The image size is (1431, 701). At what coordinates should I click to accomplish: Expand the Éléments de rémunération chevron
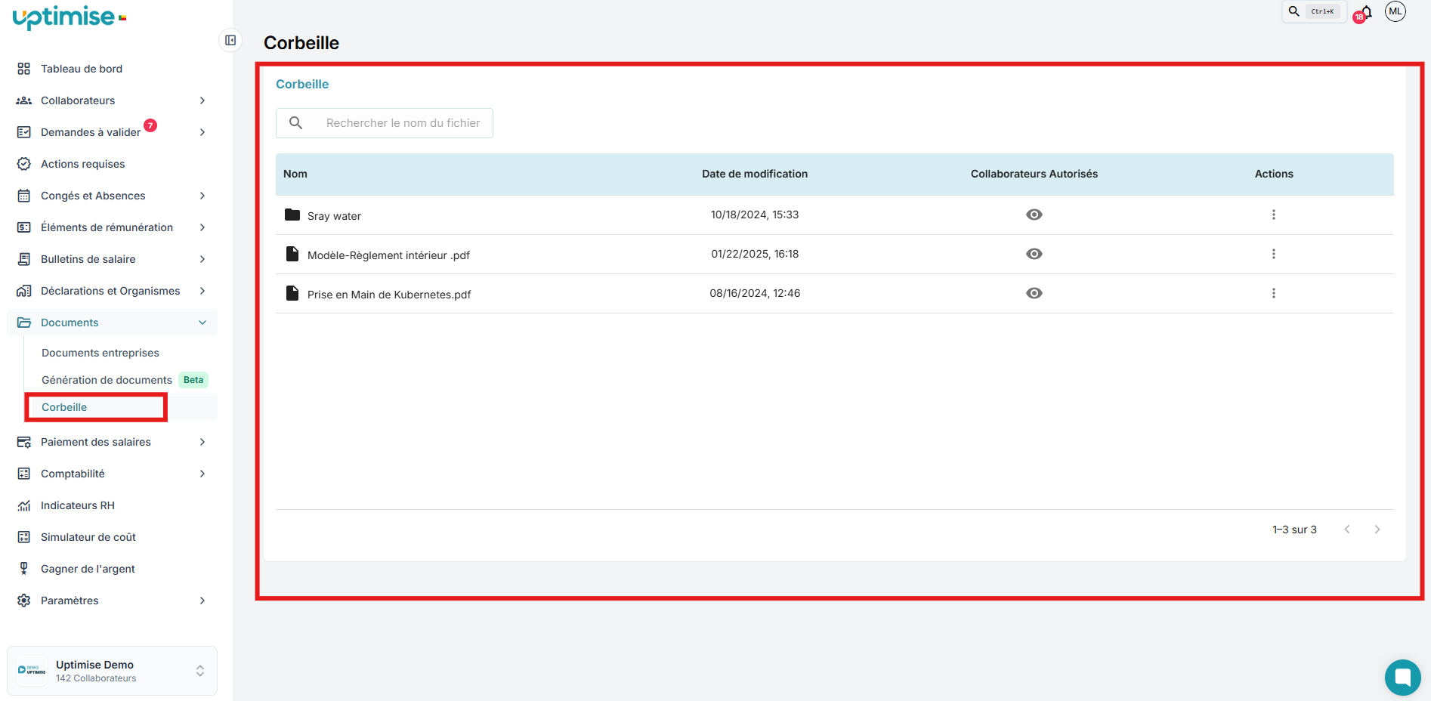[202, 227]
